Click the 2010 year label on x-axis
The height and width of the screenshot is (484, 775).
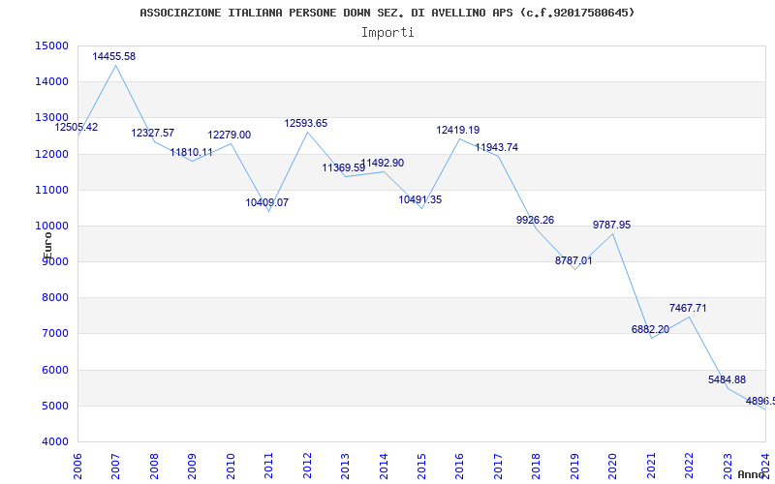[230, 467]
